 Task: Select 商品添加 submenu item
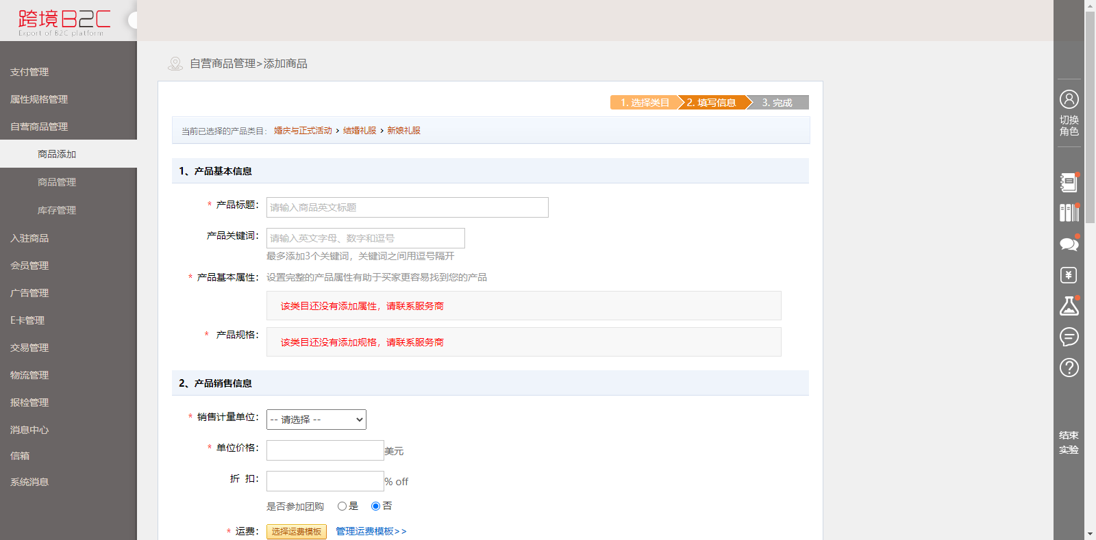click(x=57, y=154)
